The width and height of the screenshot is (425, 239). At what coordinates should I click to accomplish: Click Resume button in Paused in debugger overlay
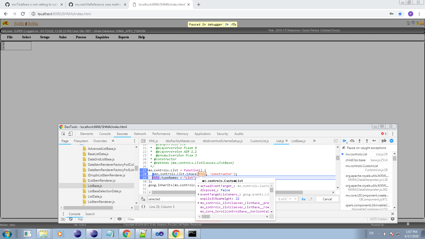click(227, 24)
